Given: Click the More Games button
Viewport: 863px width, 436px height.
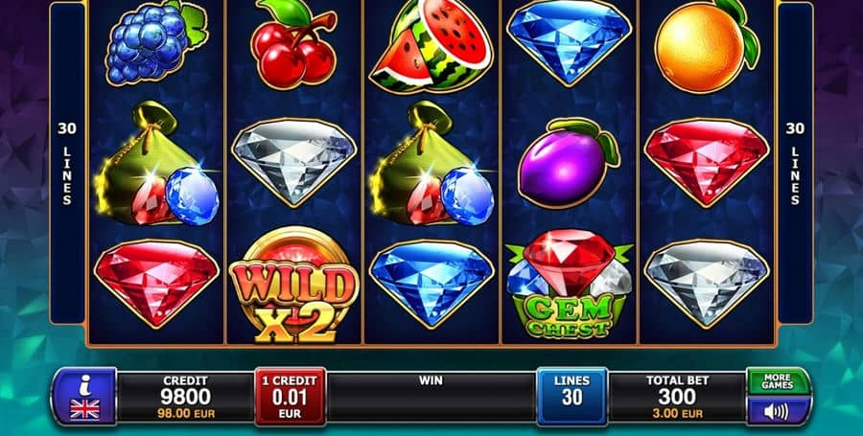Looking at the screenshot, I should [x=778, y=381].
